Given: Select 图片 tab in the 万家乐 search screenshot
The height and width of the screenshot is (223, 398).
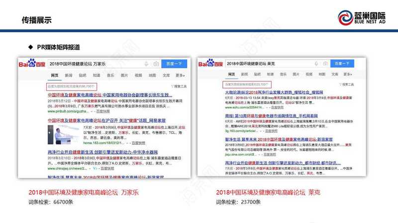Looking at the screenshot, I should pos(124,75).
